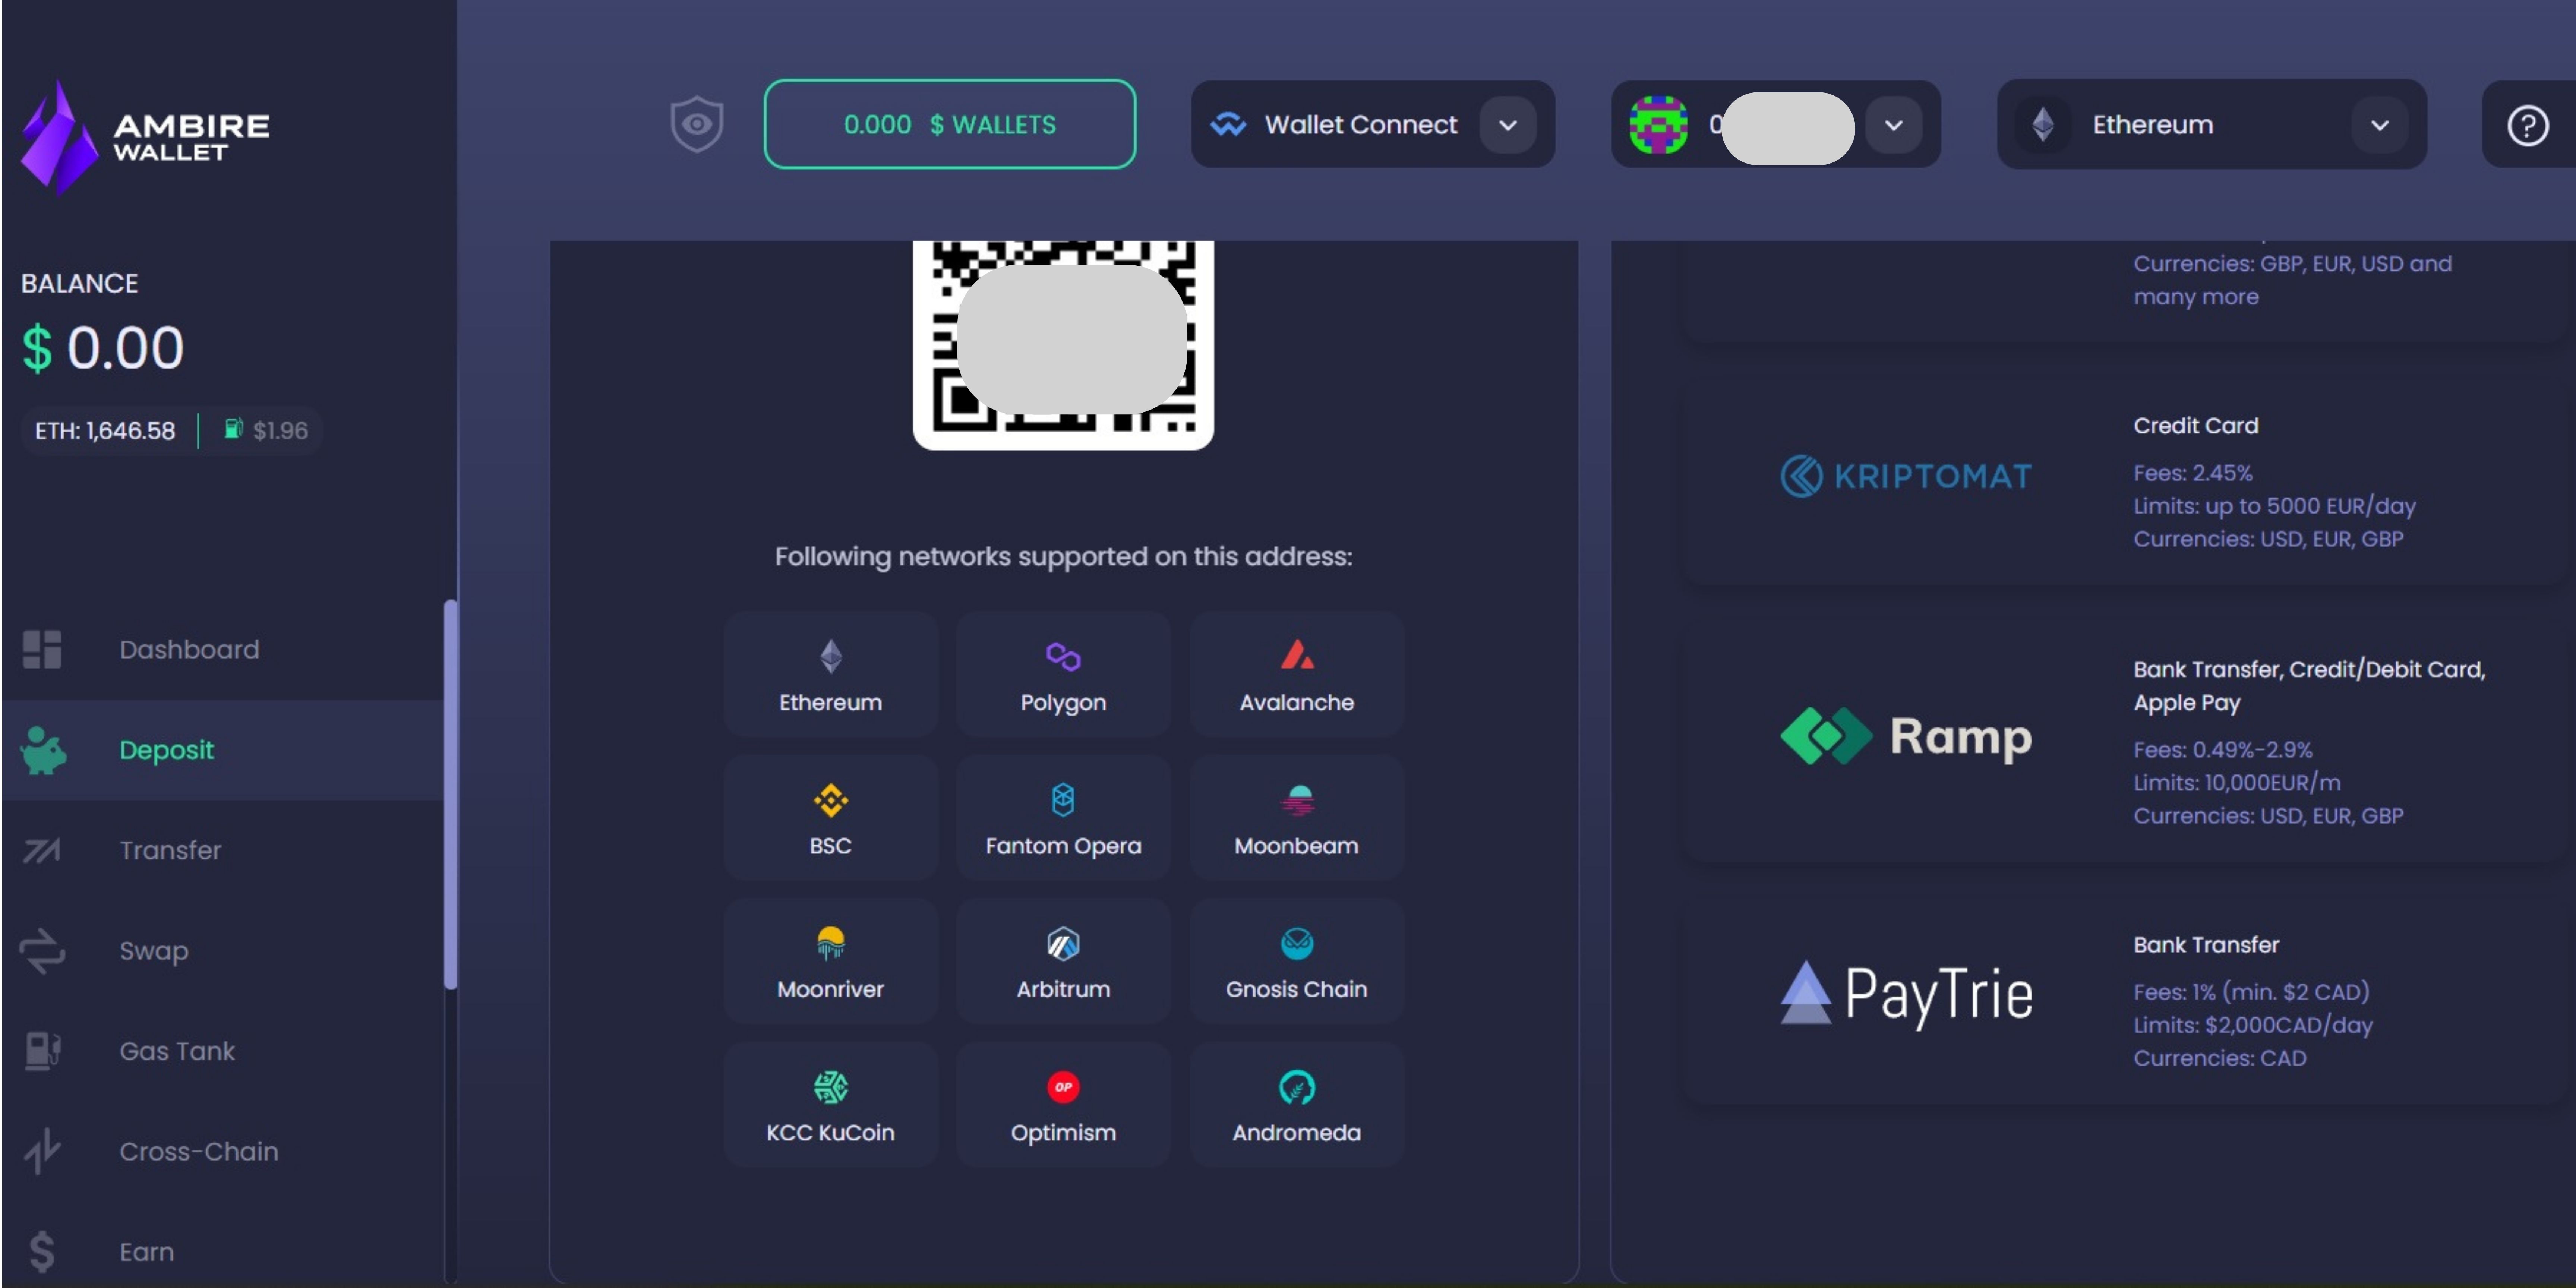
Task: Click 'Limits: 10,000EUR/m' text
Action: [2236, 783]
